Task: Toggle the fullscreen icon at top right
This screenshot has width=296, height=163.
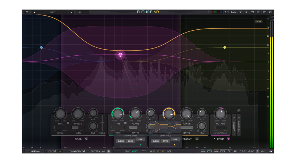Action: point(270,12)
